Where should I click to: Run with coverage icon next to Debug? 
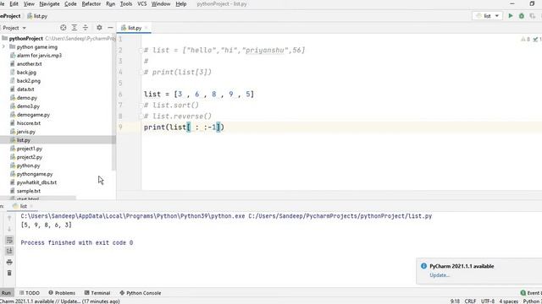533,16
